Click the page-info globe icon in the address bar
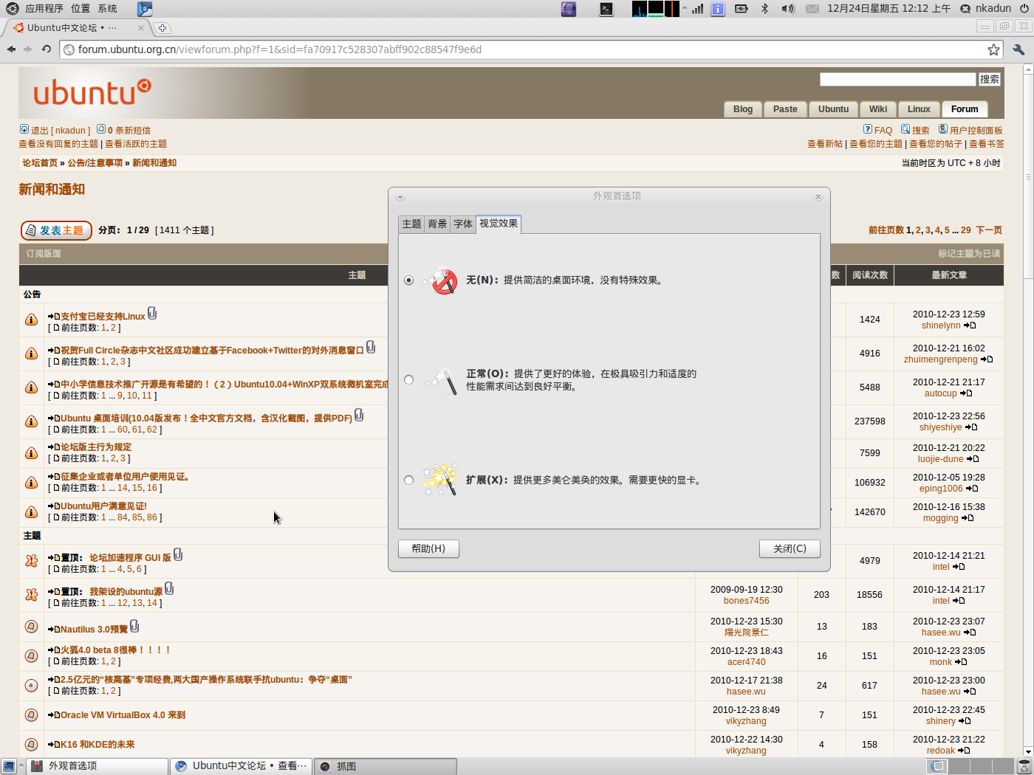The image size is (1034, 775). (x=69, y=49)
